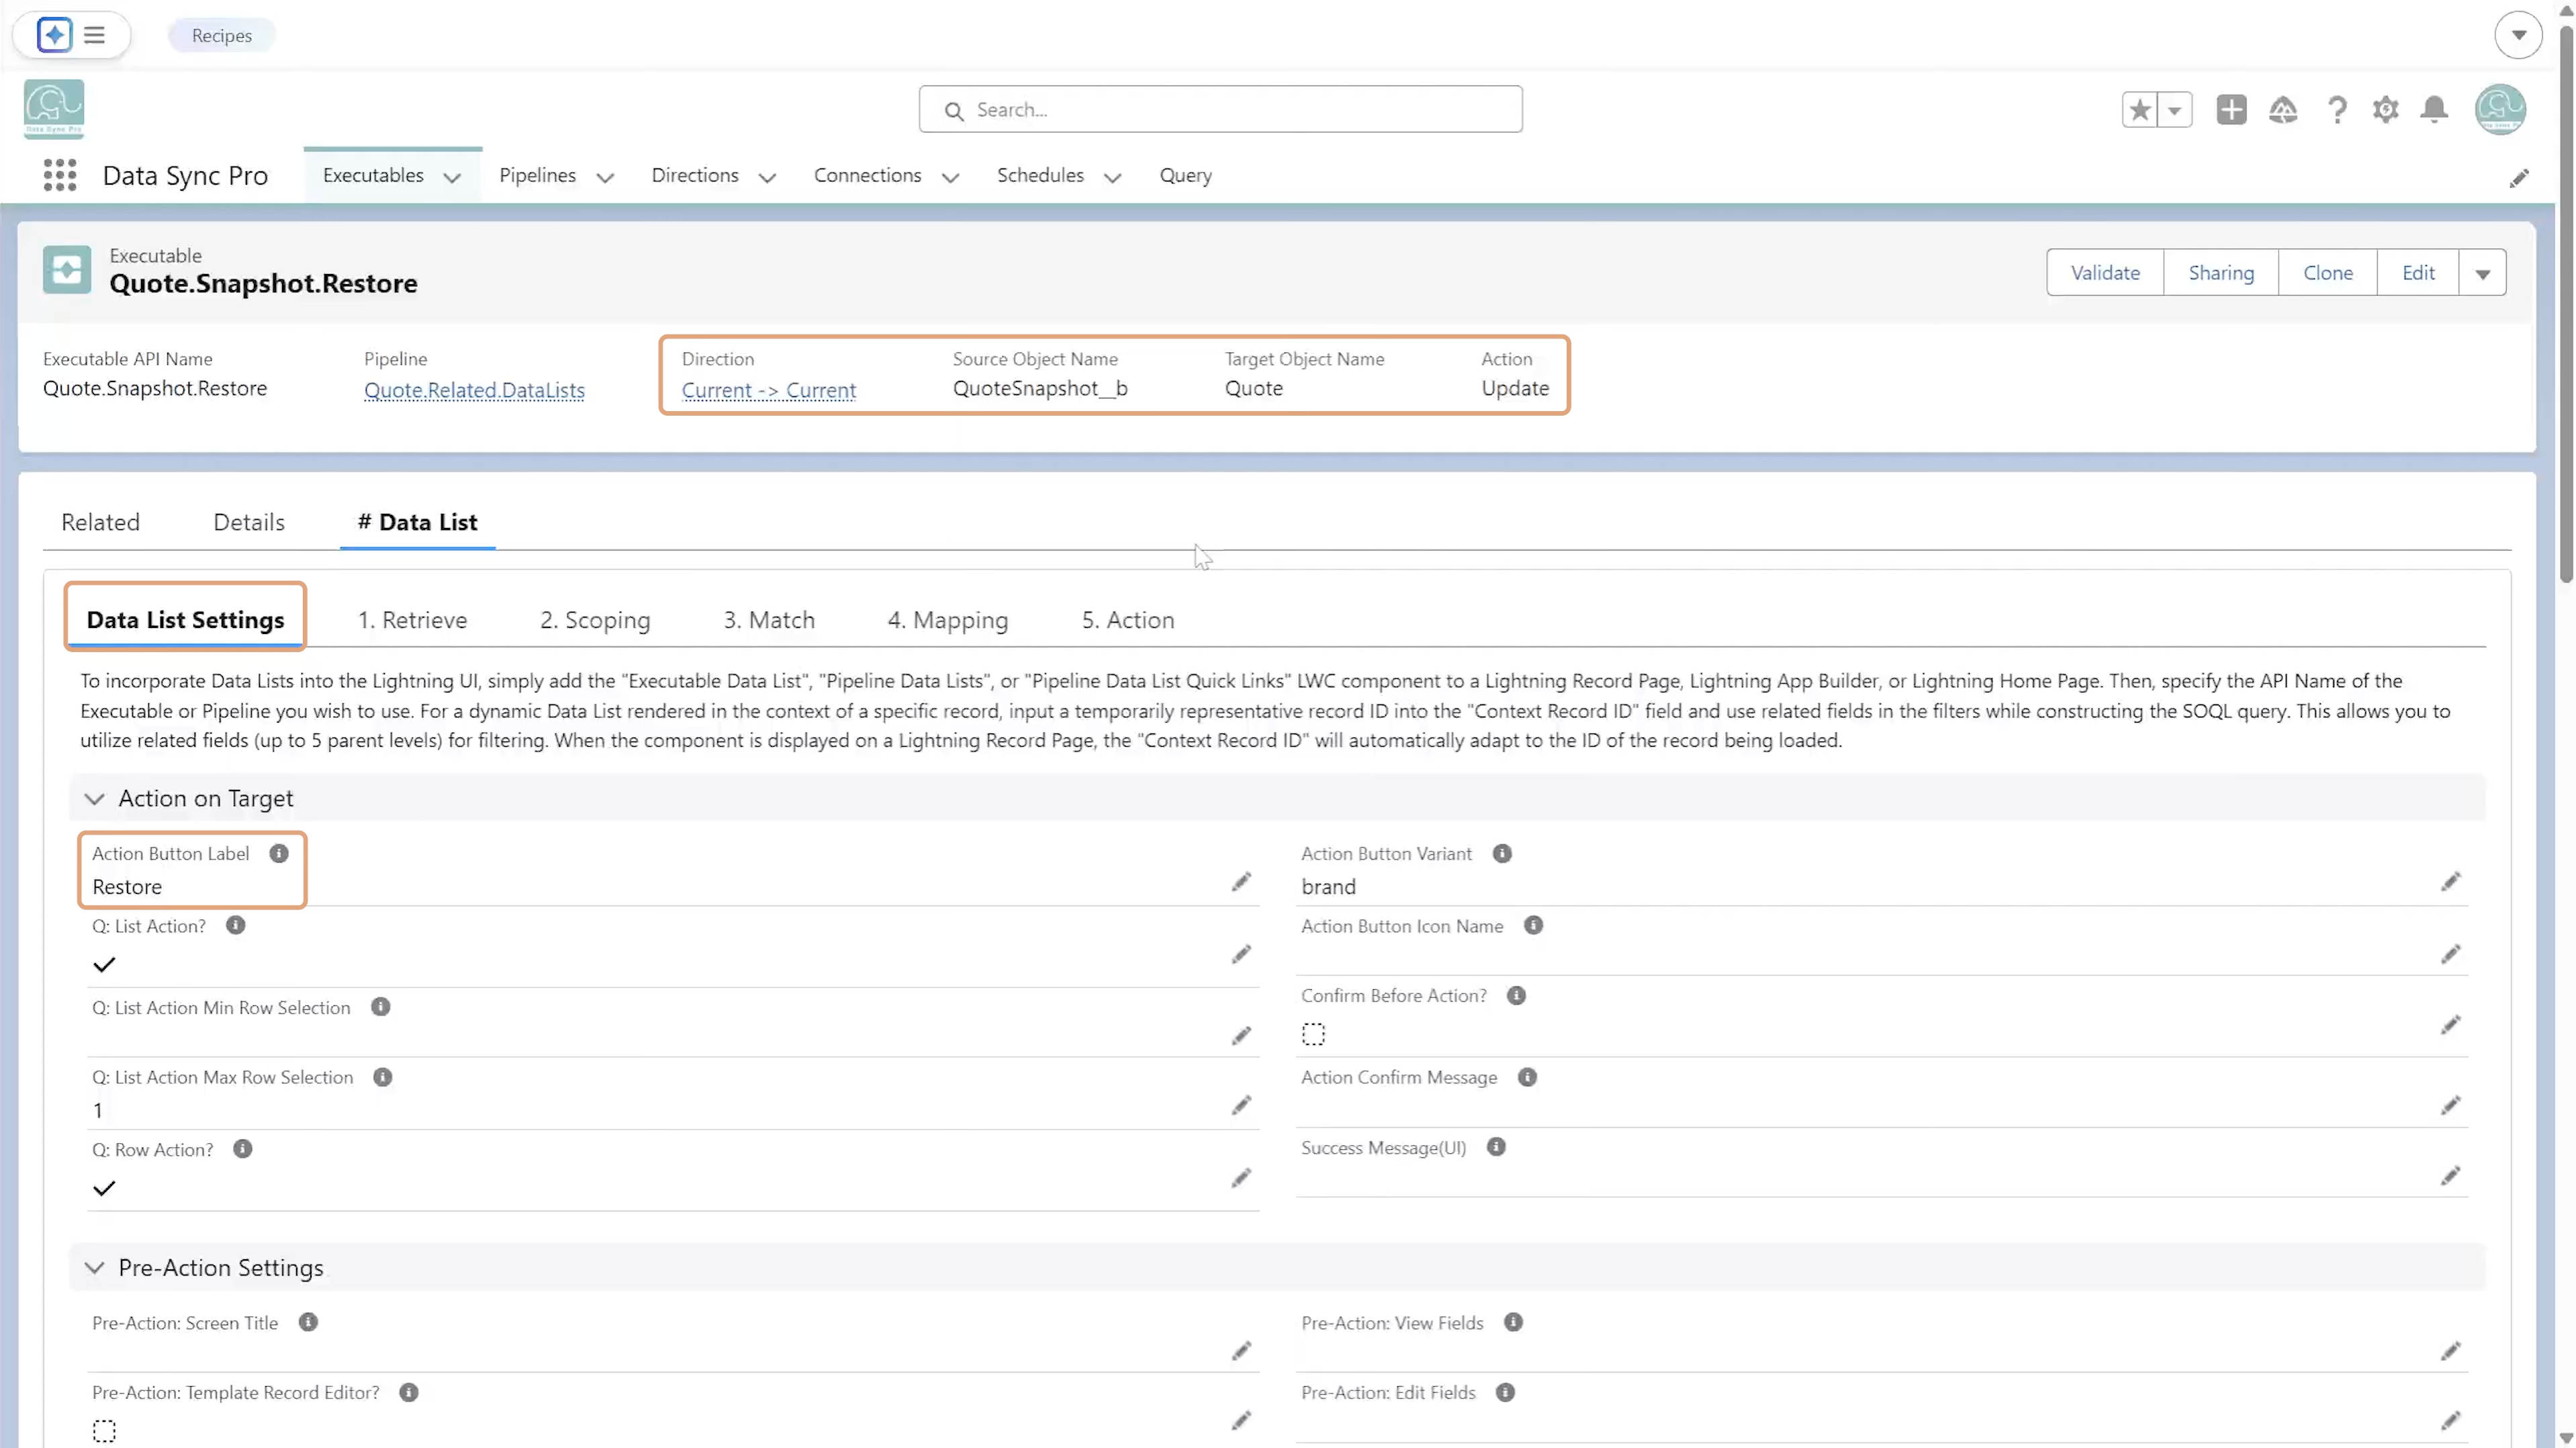The height and width of the screenshot is (1448, 2576).
Task: Collapse the Action on Target section
Action: pyautogui.click(x=94, y=799)
